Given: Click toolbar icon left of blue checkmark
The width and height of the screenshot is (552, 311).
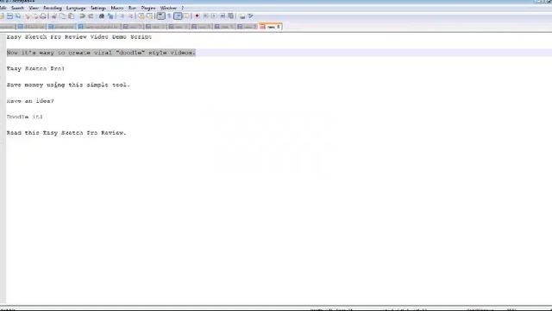Looking at the screenshot, I should 241,16.
